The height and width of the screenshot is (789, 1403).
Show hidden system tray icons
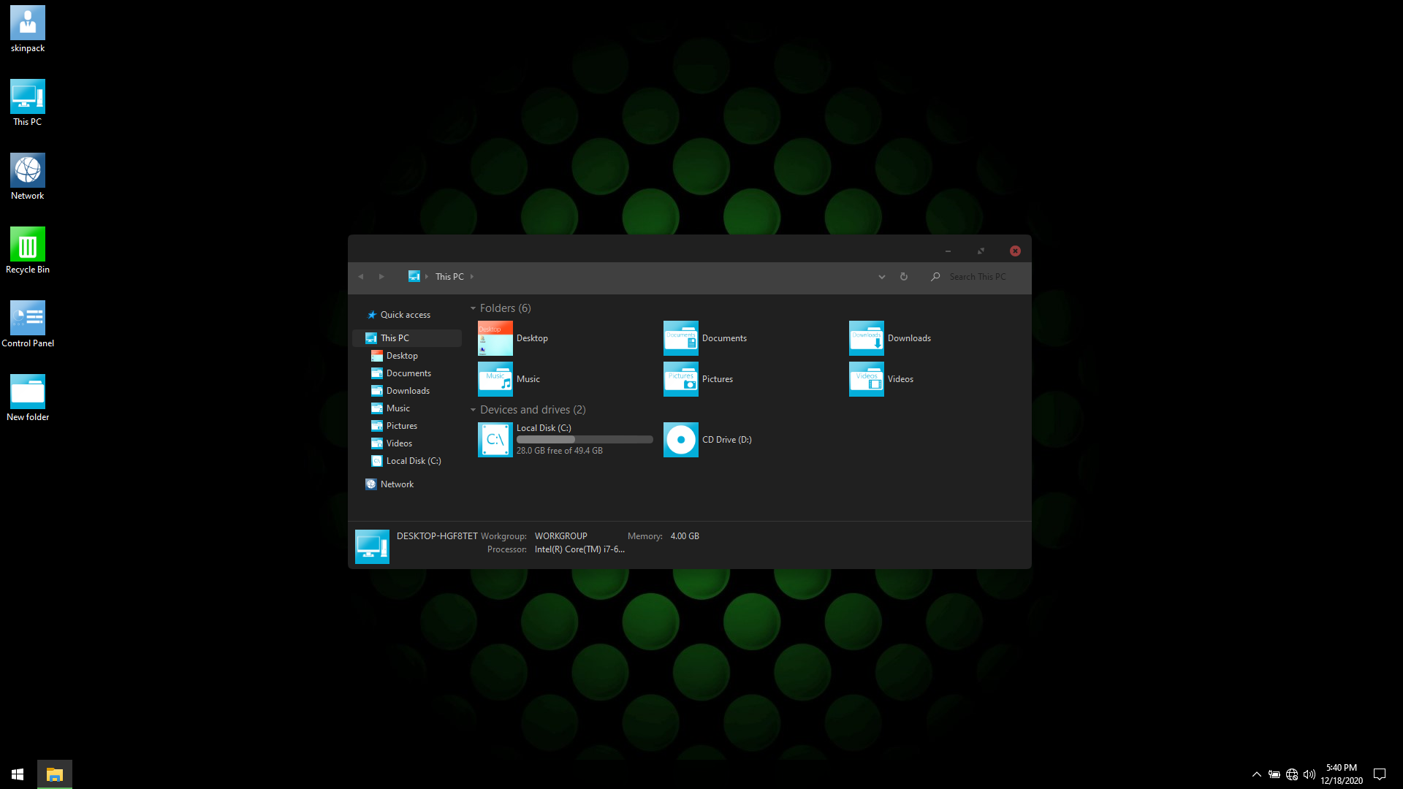tap(1256, 774)
